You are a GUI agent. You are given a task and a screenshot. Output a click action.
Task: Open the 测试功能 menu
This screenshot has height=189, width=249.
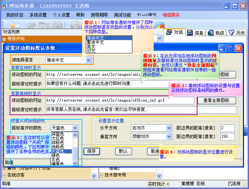tap(122, 15)
